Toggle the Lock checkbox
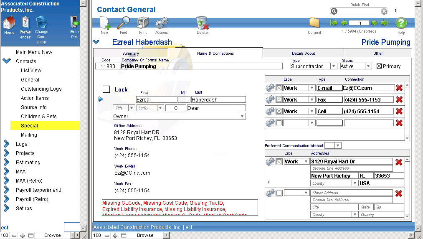 [106, 89]
